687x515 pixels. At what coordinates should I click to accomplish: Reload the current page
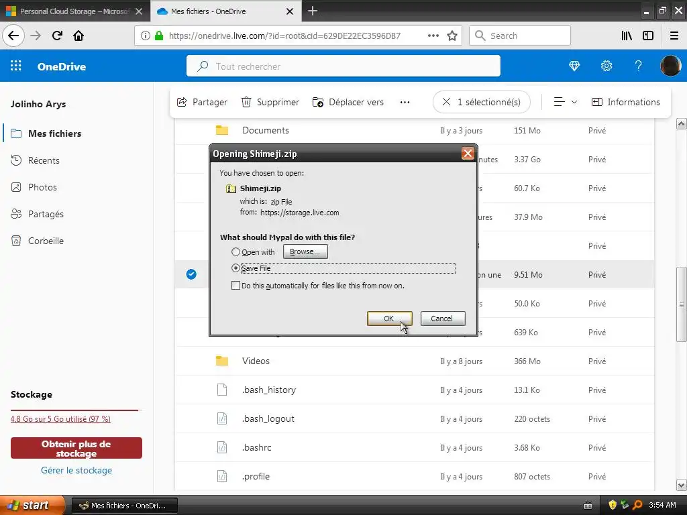[57, 36]
